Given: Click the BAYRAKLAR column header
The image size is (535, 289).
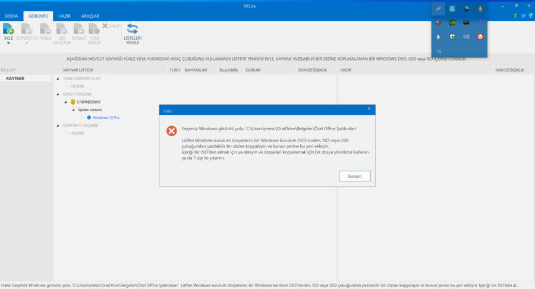Looking at the screenshot, I should pos(200,70).
